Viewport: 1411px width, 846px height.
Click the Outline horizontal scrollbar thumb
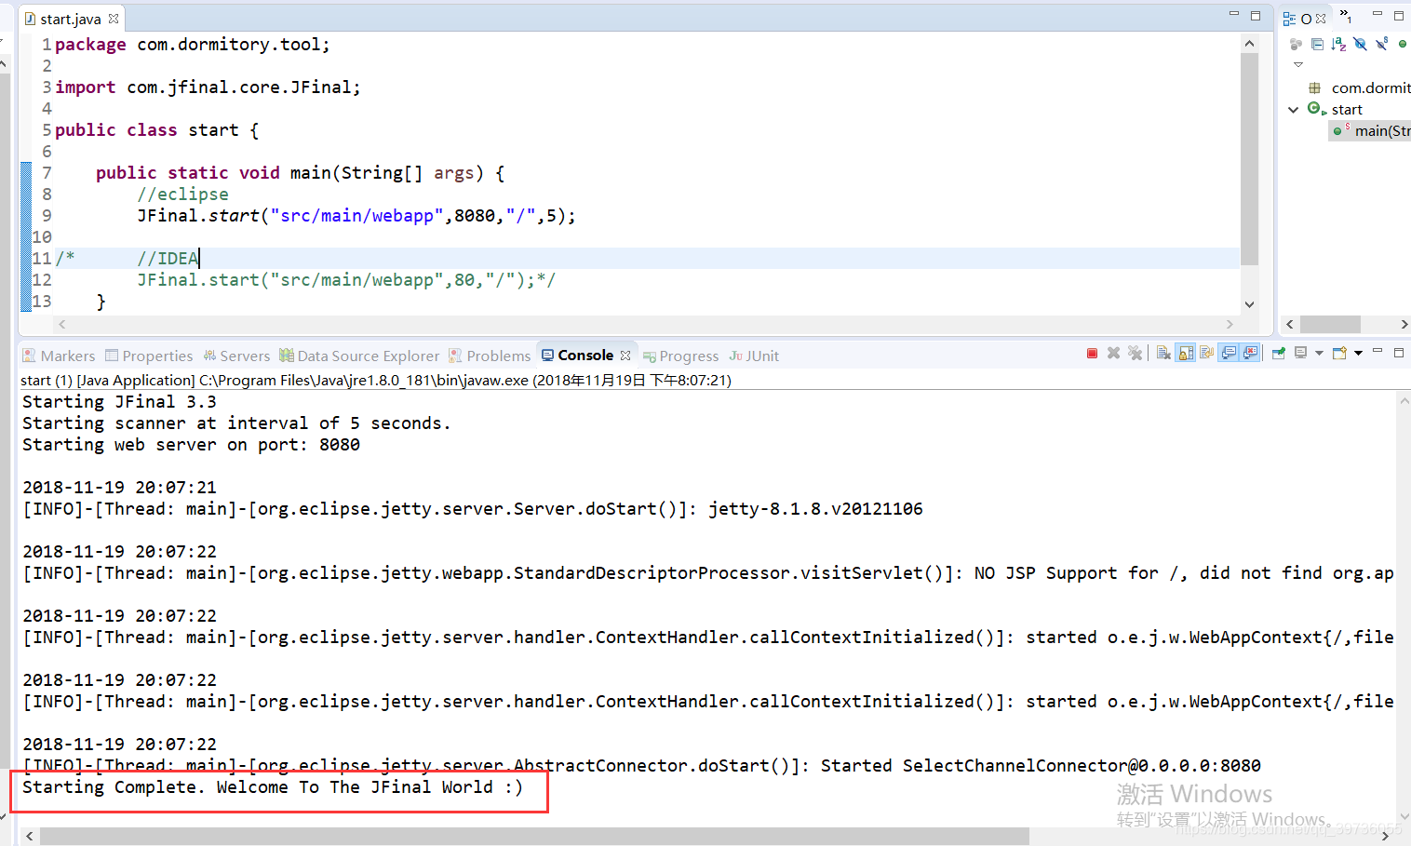point(1330,324)
